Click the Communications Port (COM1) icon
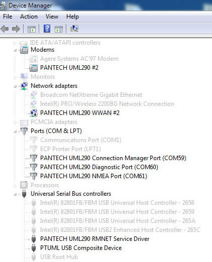 34,140
